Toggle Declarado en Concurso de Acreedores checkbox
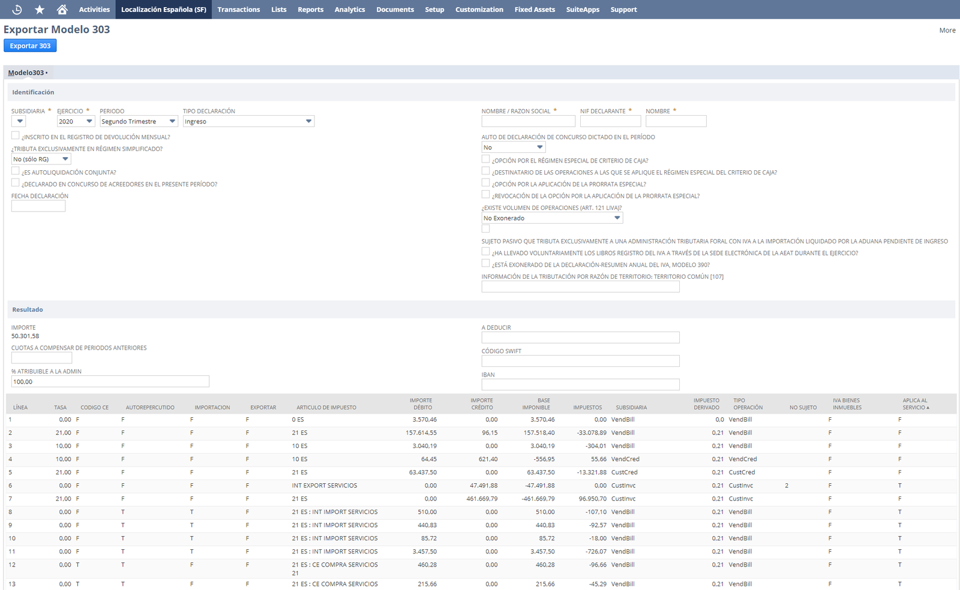Screen dimensions: 960x590 (x=15, y=183)
